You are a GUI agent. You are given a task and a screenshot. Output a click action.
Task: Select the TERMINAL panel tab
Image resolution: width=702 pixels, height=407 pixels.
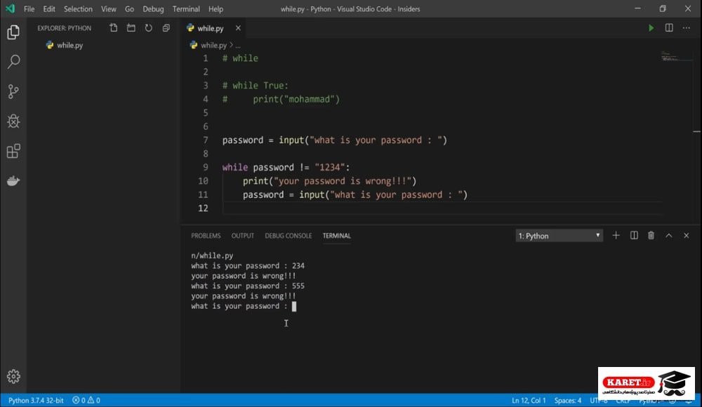click(337, 236)
